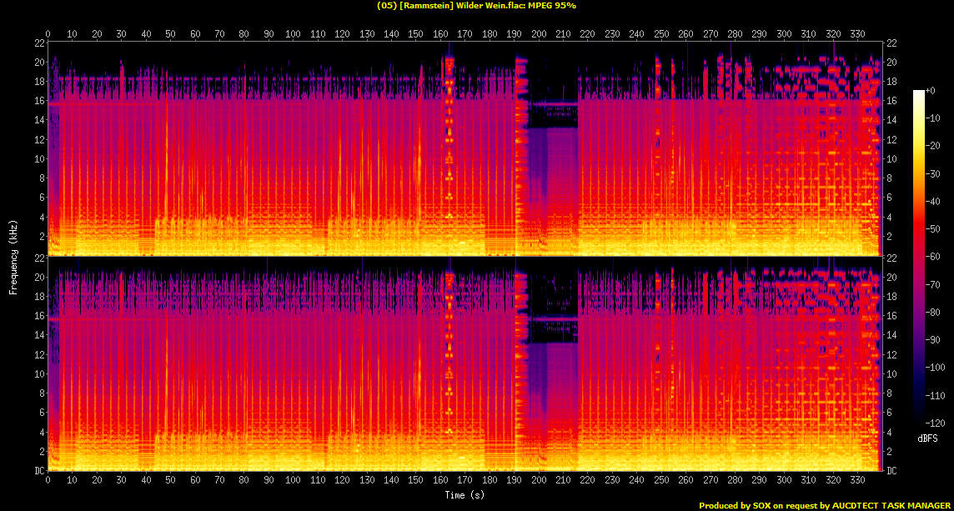Click the 'DC' label at the bottom-left frequency axis
954x511 pixels.
[x=38, y=471]
